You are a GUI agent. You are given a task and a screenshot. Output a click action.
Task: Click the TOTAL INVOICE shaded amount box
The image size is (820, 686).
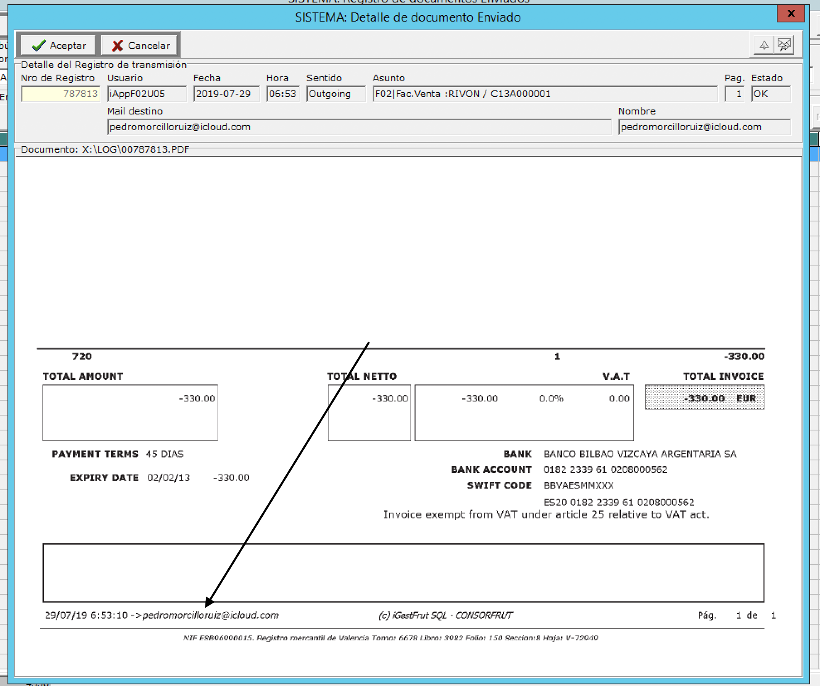tap(704, 398)
